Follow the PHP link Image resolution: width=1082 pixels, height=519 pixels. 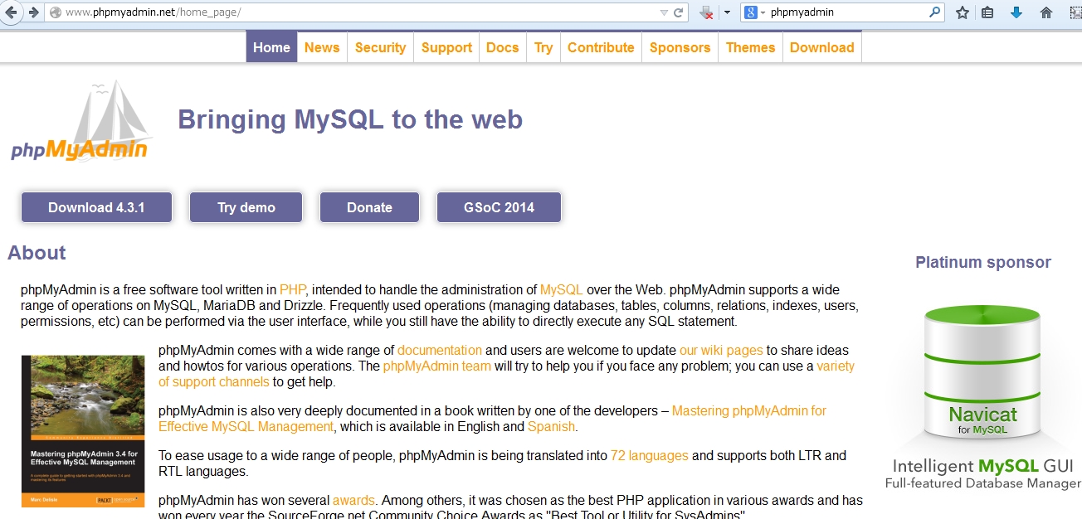293,290
